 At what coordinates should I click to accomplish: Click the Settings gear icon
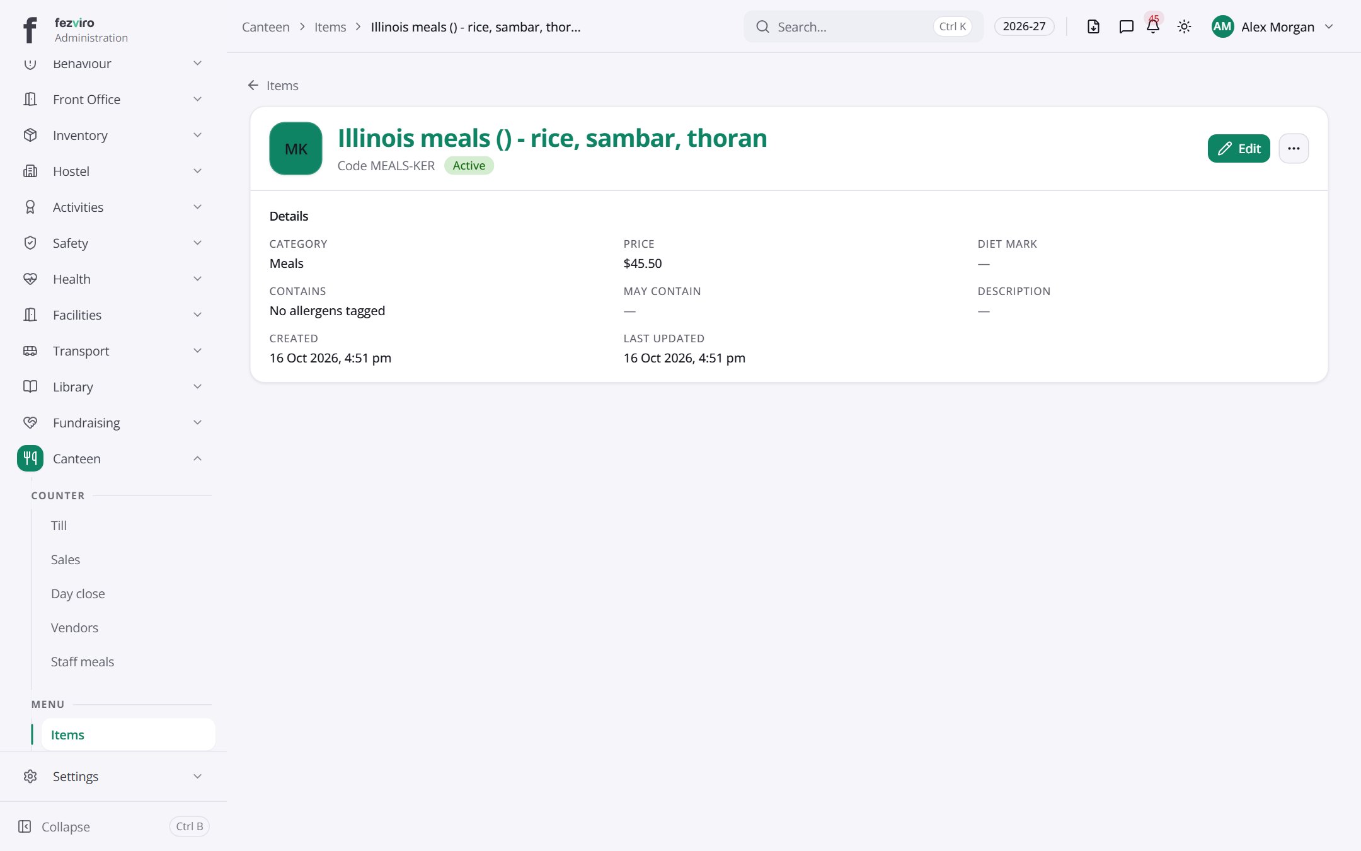[30, 776]
